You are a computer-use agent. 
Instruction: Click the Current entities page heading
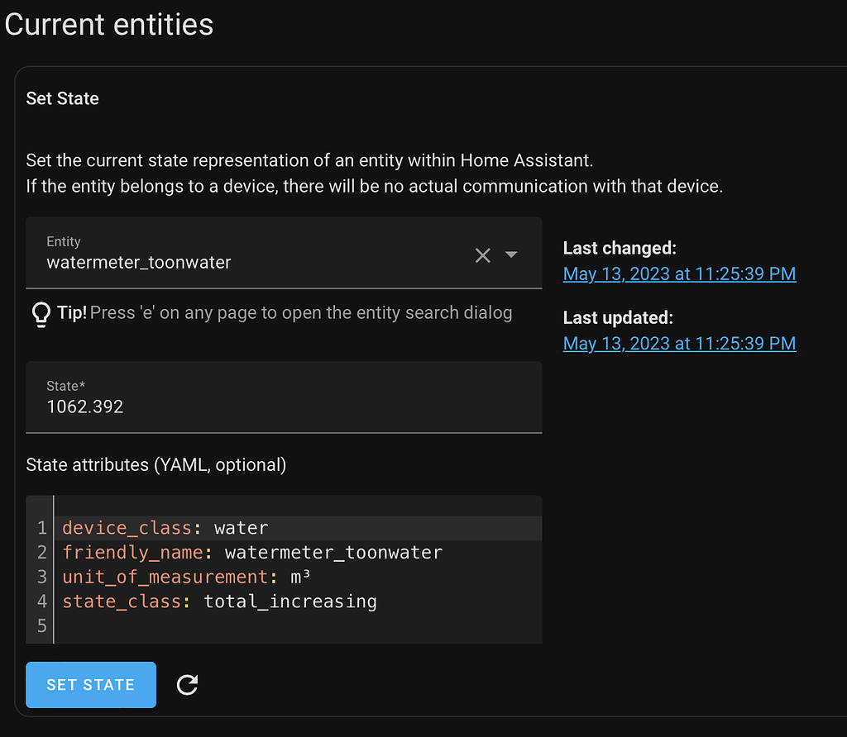click(x=108, y=25)
